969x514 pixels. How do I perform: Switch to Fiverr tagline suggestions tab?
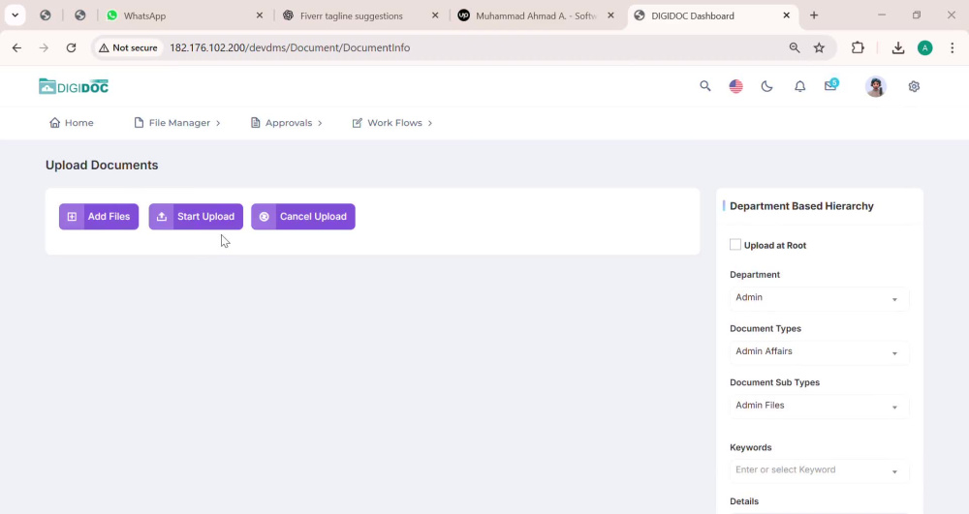359,15
